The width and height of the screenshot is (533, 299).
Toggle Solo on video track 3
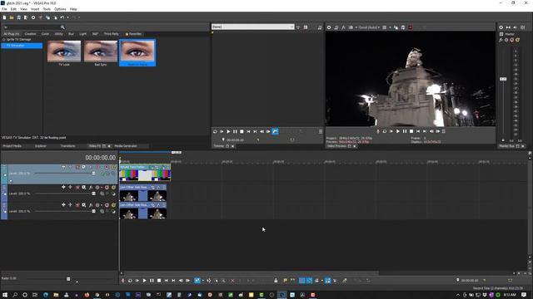[113, 205]
